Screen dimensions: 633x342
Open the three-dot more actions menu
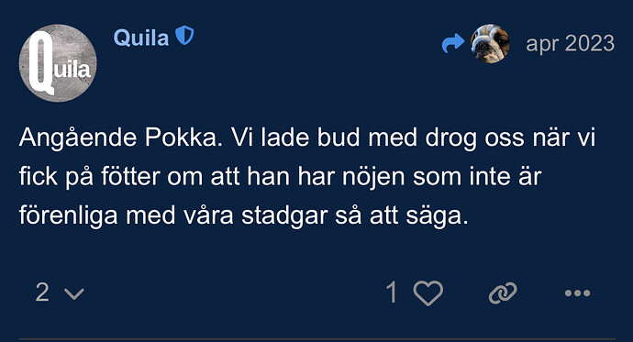click(x=577, y=293)
